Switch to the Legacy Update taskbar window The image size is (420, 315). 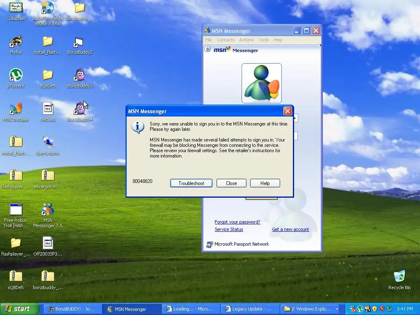(x=250, y=309)
